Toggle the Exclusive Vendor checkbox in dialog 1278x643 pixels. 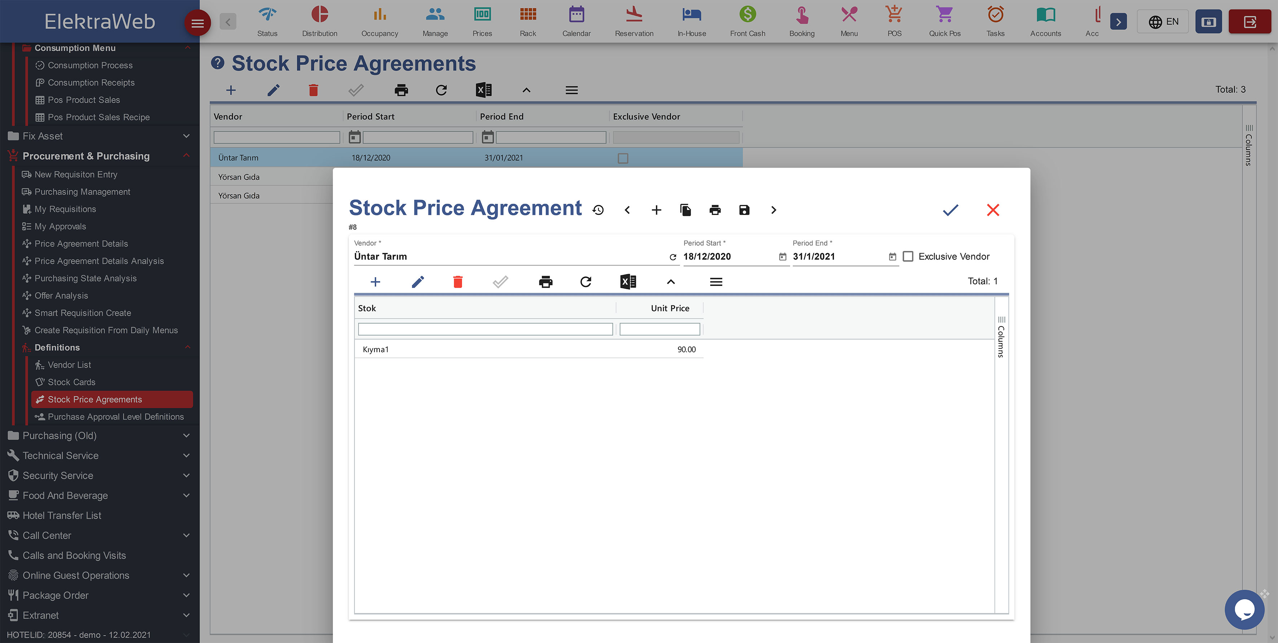pyautogui.click(x=908, y=256)
